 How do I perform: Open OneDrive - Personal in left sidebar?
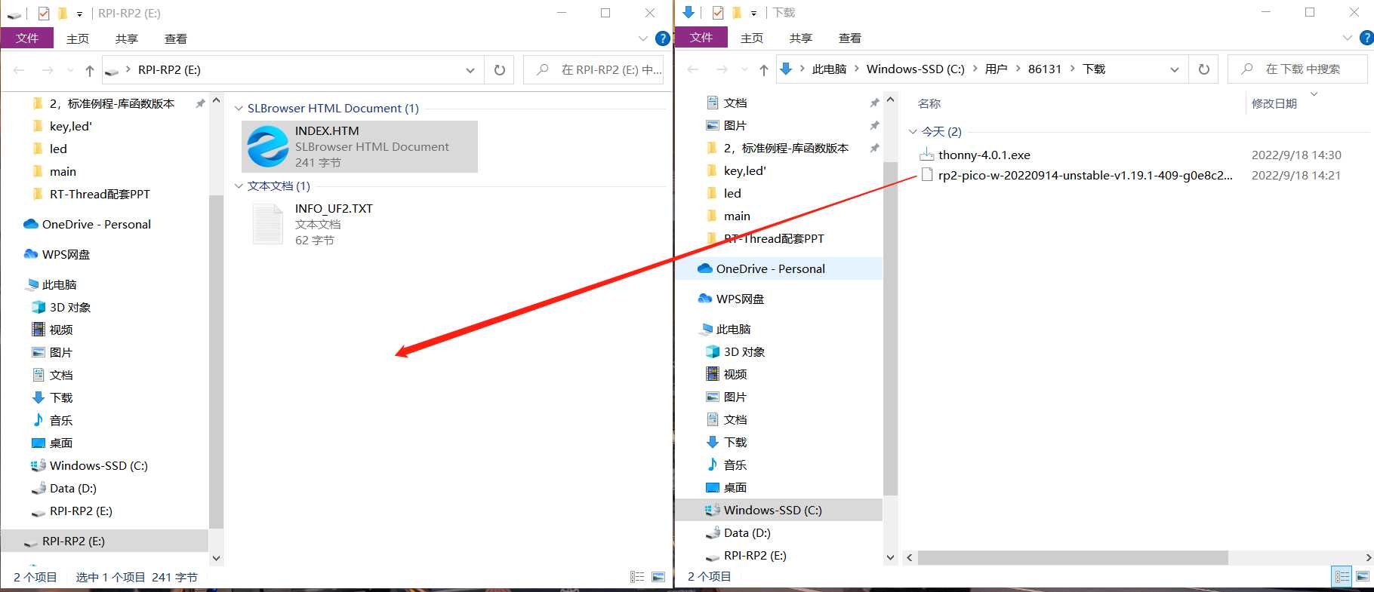click(x=96, y=224)
